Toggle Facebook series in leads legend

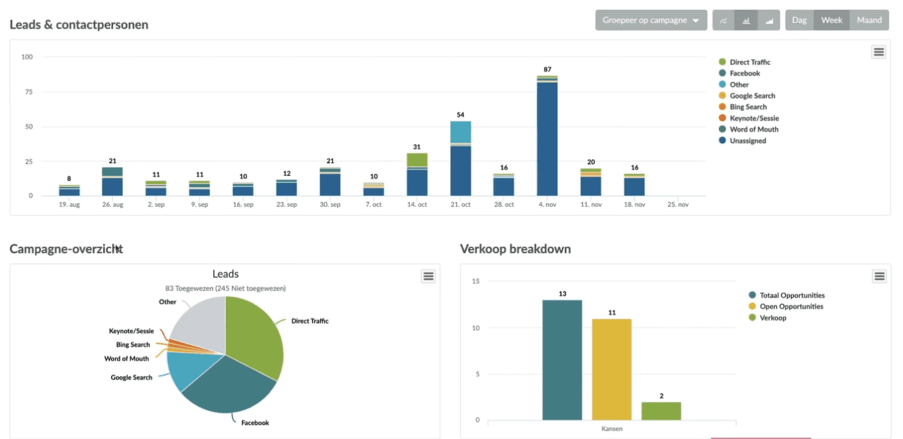tap(744, 74)
